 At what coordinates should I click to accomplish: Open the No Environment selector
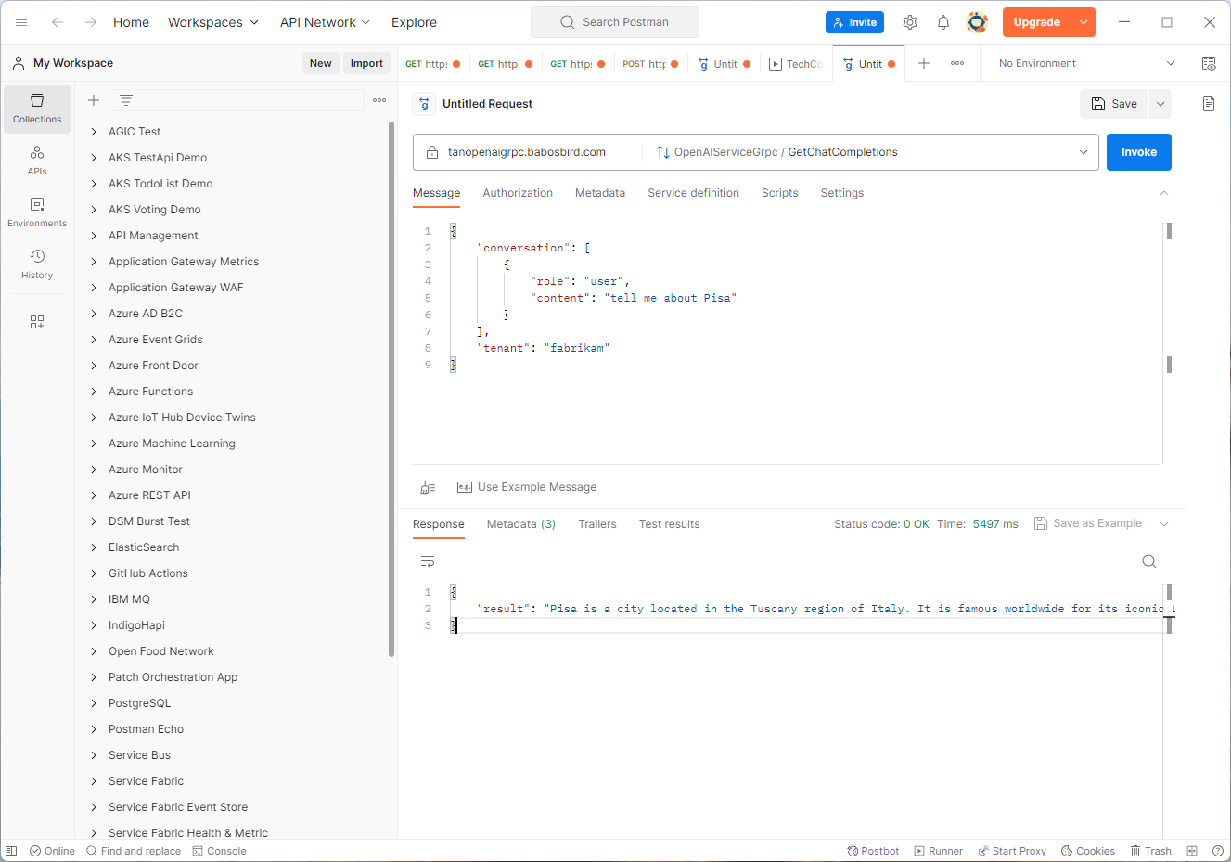(x=1086, y=63)
